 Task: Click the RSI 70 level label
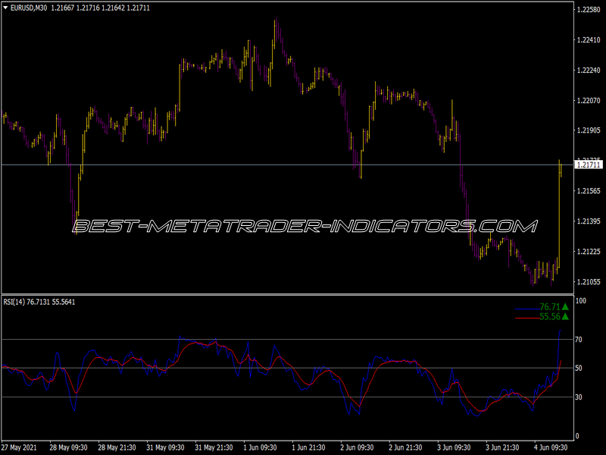pos(579,340)
